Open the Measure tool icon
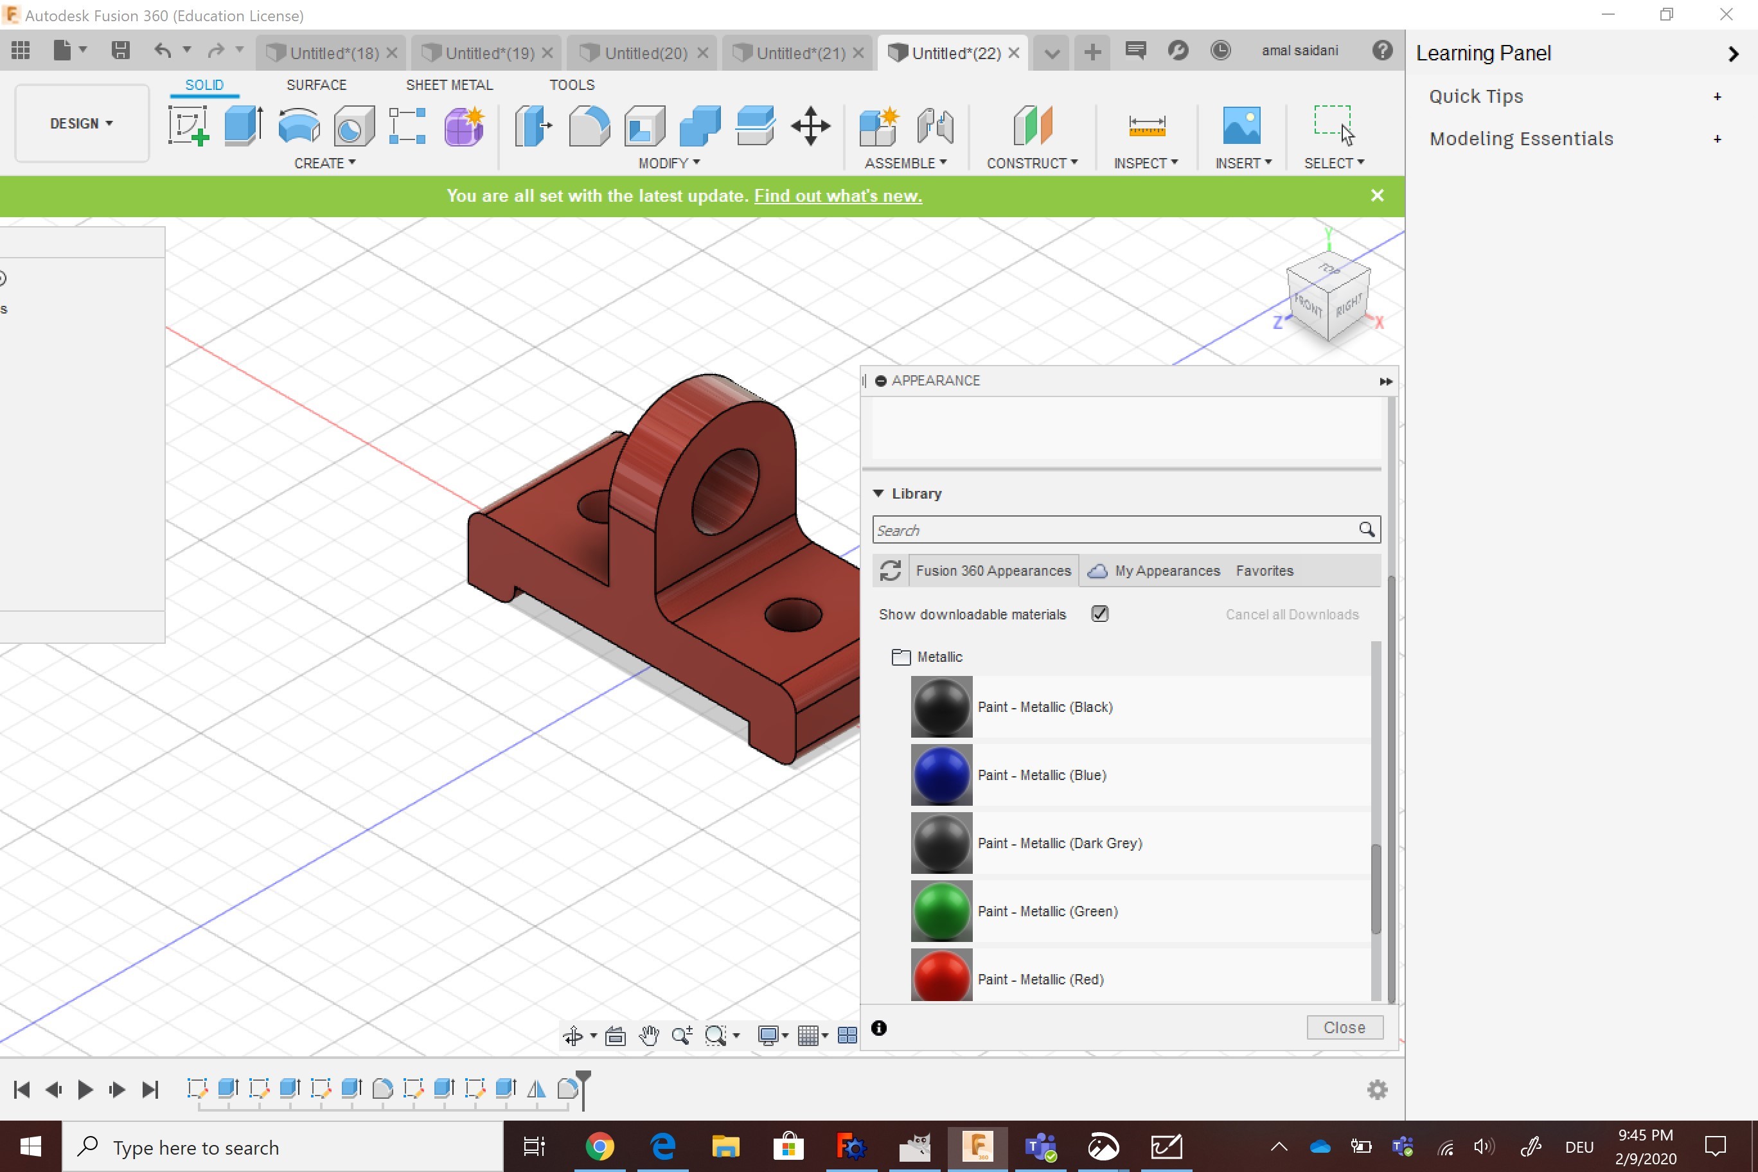1758x1172 pixels. pos(1146,125)
